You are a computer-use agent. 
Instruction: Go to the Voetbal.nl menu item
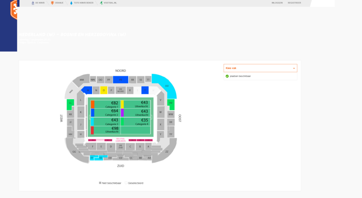click(x=110, y=3)
